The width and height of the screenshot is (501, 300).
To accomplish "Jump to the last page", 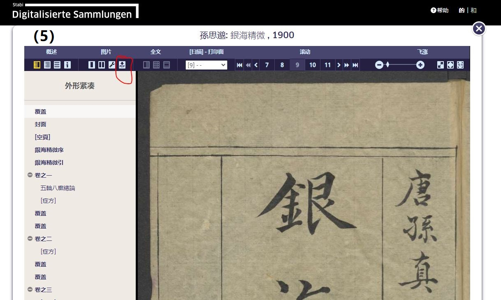I will click(x=355, y=65).
